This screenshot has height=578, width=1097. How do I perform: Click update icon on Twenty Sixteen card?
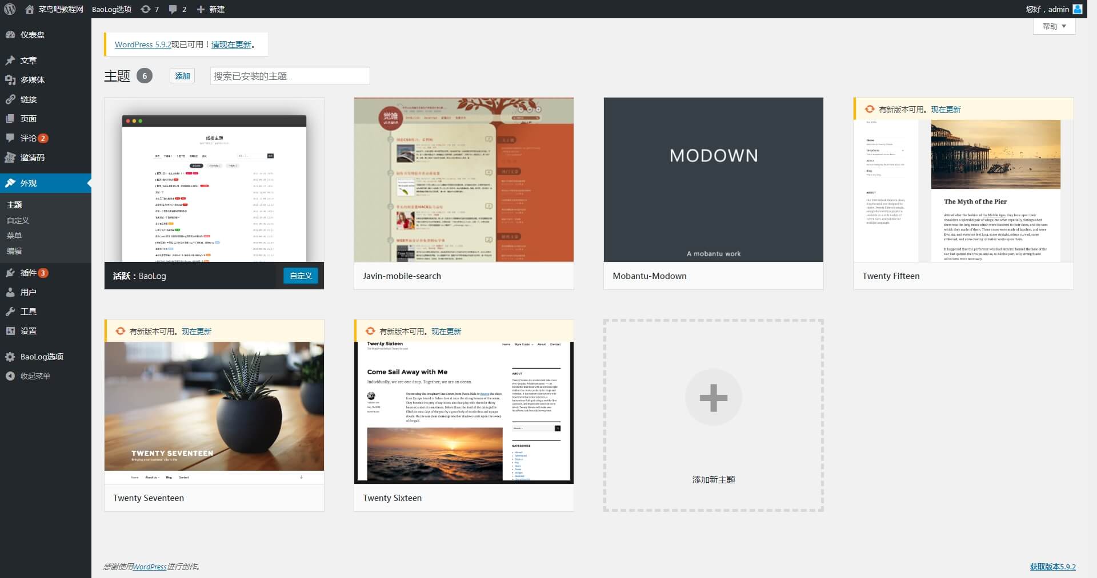click(370, 331)
